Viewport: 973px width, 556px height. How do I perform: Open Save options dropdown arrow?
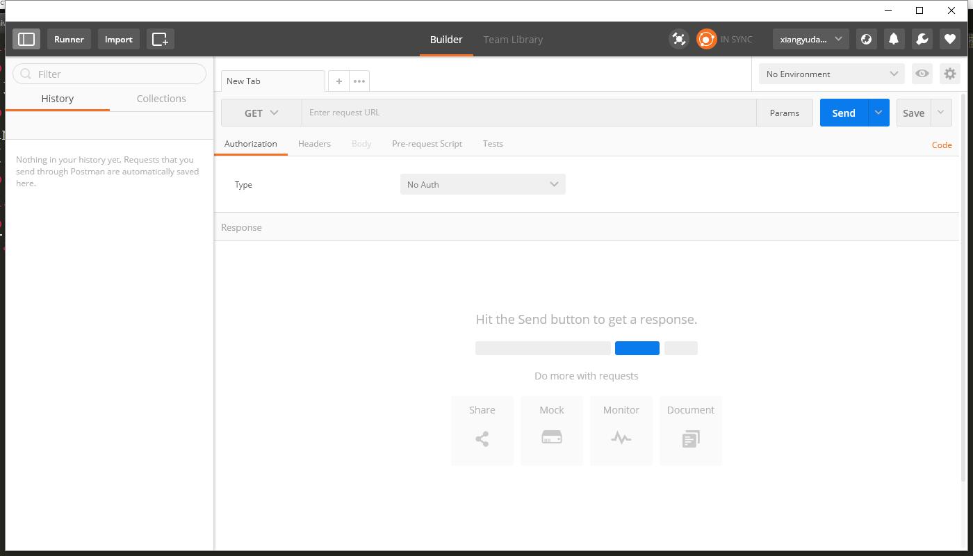click(941, 113)
